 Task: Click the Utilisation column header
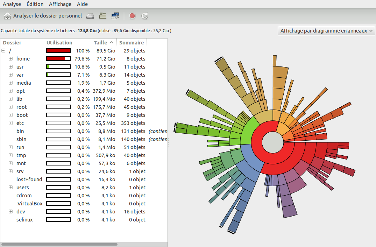click(x=59, y=43)
